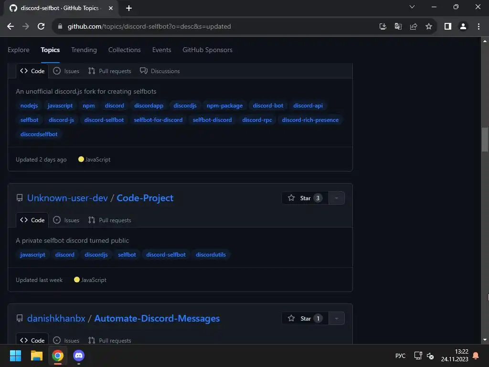489x367 pixels.
Task: Open the selfbot-for-discord topic tag
Action: (x=158, y=120)
